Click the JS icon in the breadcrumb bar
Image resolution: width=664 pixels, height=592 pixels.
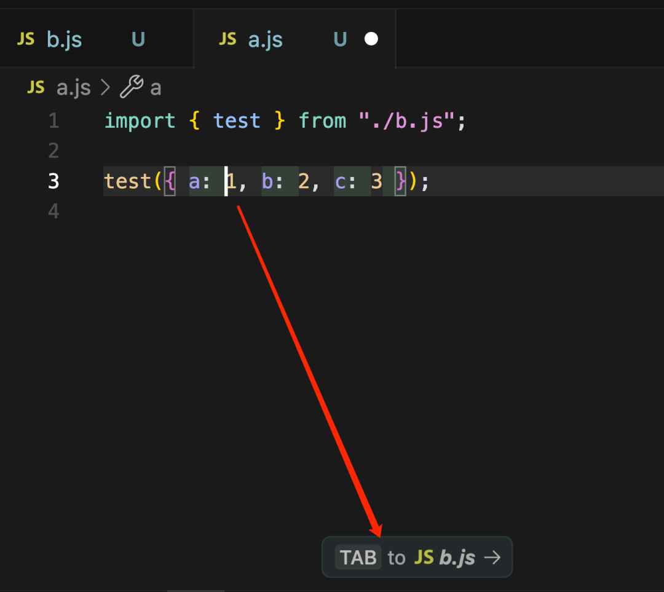click(36, 87)
